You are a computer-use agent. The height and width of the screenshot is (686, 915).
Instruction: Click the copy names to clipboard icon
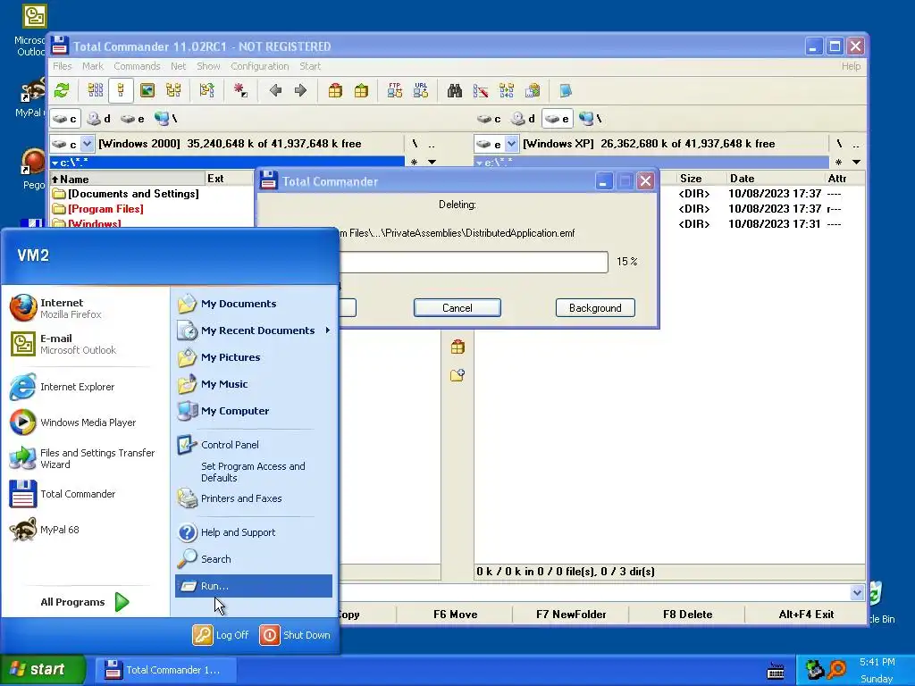point(533,90)
